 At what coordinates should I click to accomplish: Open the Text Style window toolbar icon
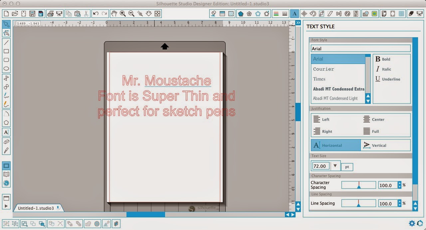click(x=294, y=14)
